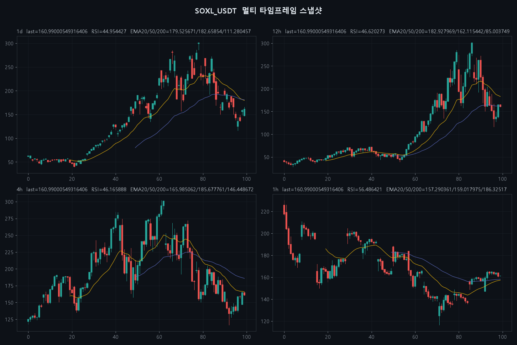This screenshot has height=345, width=517.
Task: Click the peak candle near 300 on 12h chart
Action: (472, 48)
